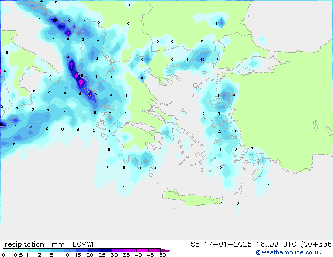Click the 15–20 mm legend swatch
The image size is (333, 257).
[x=82, y=250]
